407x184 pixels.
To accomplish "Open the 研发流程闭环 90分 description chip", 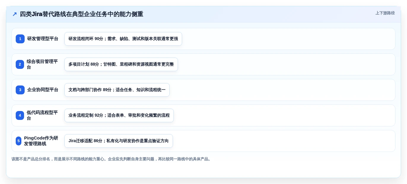I will pyautogui.click(x=123, y=39).
